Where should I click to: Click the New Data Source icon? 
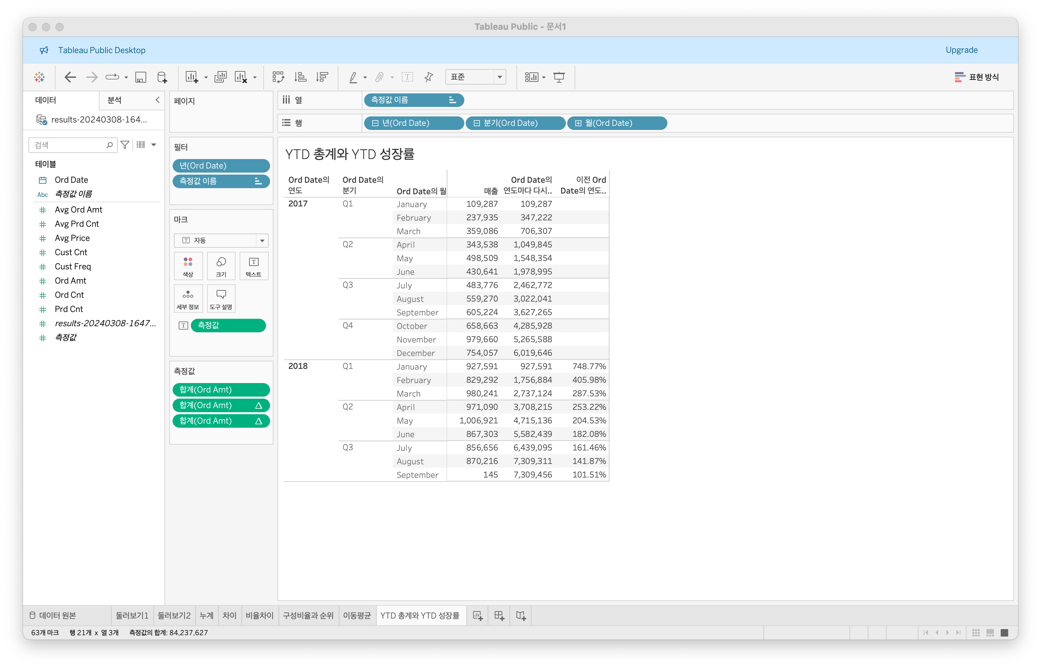click(x=162, y=77)
